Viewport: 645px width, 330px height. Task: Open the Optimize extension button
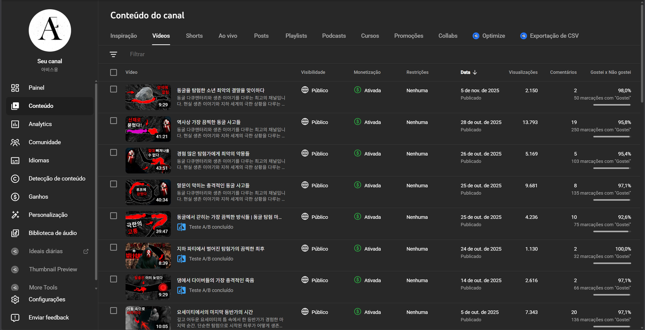pyautogui.click(x=489, y=36)
